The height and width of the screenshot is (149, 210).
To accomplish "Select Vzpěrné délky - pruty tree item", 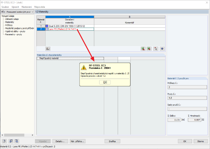I will (15, 31).
